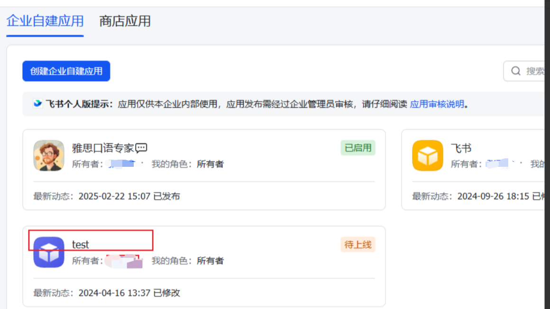Viewport: 550px width, 309px height.
Task: Open the 商店应用 tab
Action: coord(125,21)
